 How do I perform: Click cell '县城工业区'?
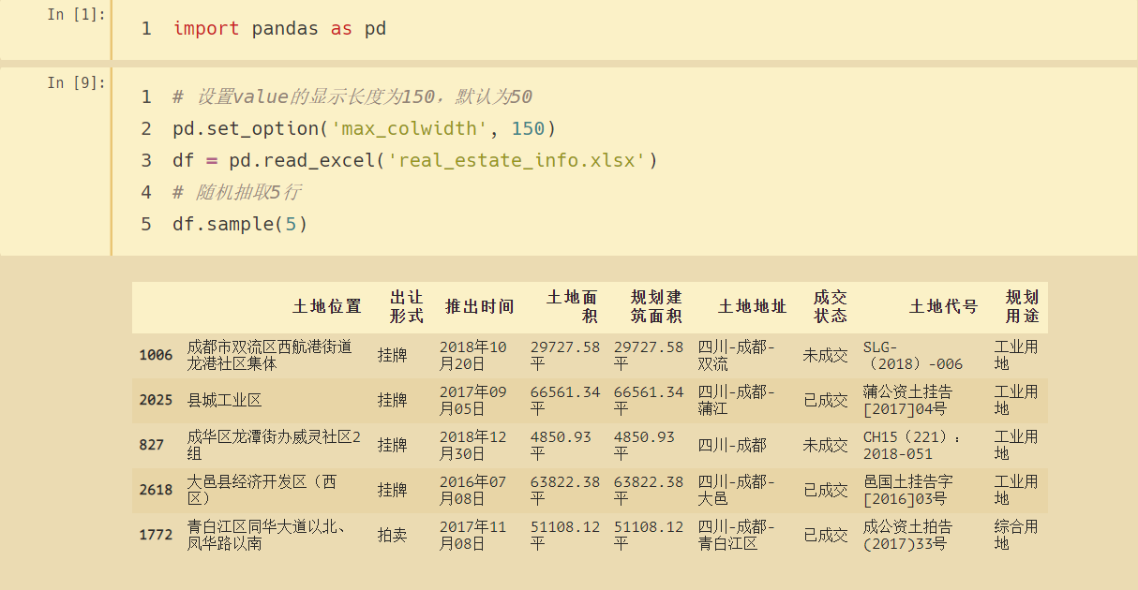(x=224, y=400)
